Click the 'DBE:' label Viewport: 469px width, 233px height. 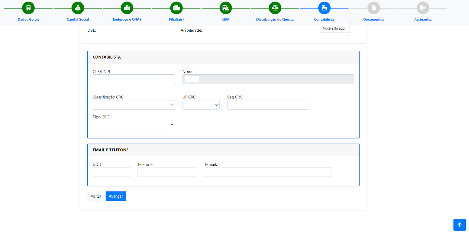pyautogui.click(x=92, y=30)
